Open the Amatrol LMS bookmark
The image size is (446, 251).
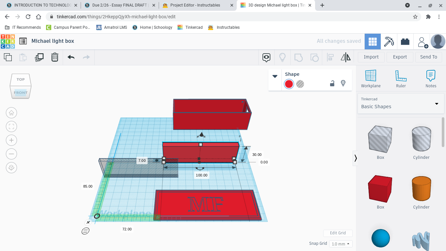pyautogui.click(x=112, y=27)
